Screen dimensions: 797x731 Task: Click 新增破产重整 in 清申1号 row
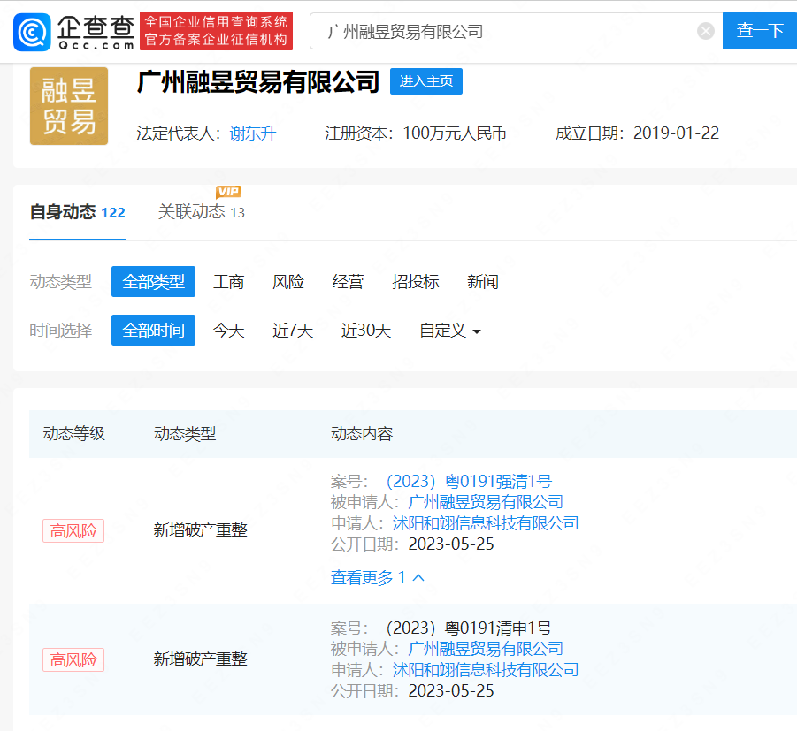click(x=200, y=659)
